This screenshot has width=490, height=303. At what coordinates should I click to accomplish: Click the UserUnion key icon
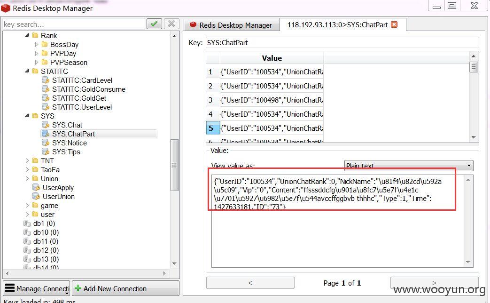pyautogui.click(x=36, y=197)
